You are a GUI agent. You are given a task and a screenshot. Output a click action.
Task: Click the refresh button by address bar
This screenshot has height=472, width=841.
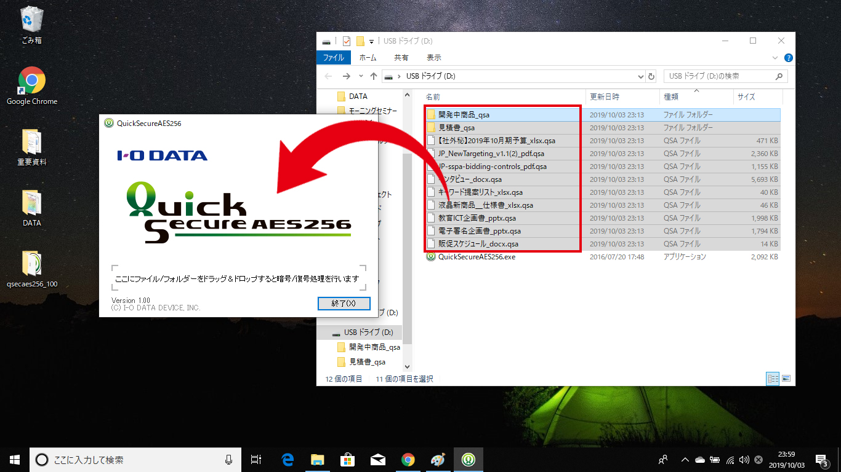[651, 76]
